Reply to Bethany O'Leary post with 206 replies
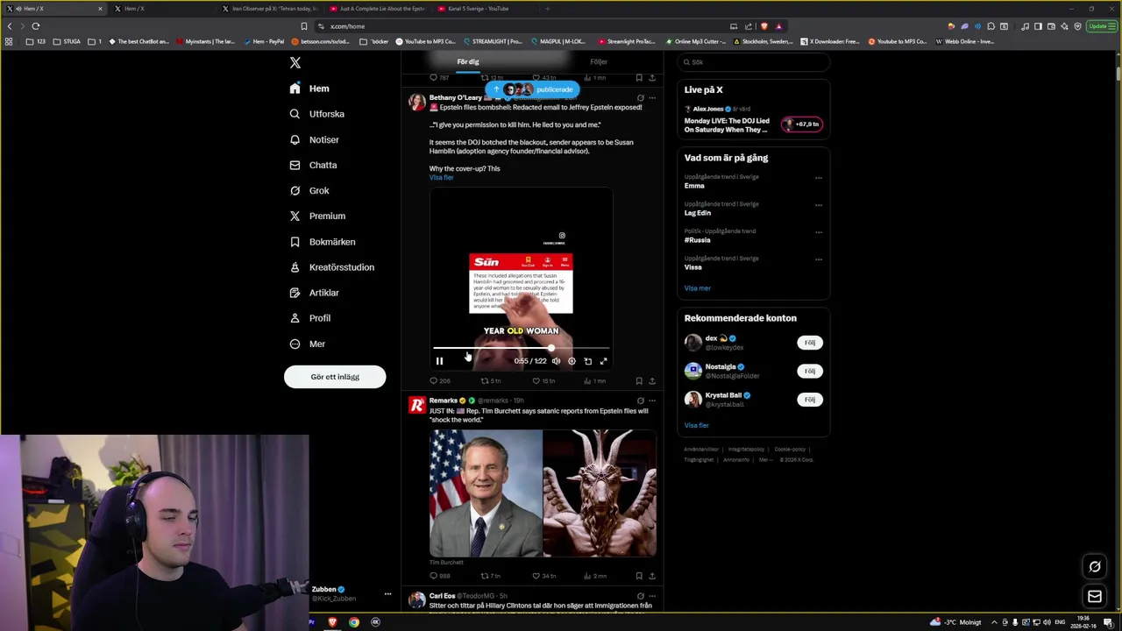 coord(439,381)
